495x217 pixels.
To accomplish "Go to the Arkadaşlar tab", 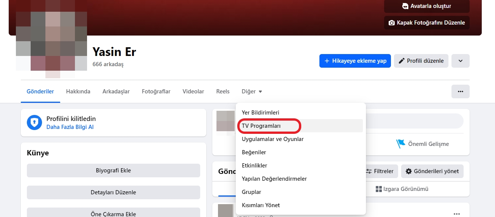I will point(116,91).
